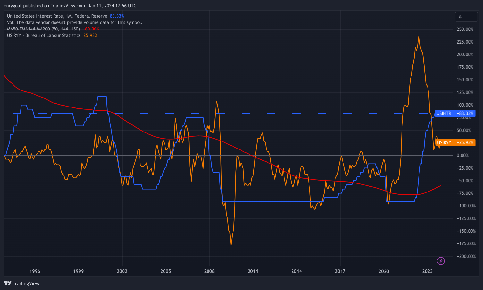Click the −150.00% price axis label
Screen dimensions: 483x290
click(466, 231)
